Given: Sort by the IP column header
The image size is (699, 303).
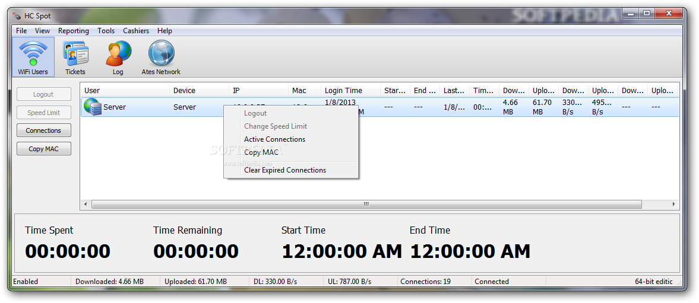Looking at the screenshot, I should [x=258, y=90].
